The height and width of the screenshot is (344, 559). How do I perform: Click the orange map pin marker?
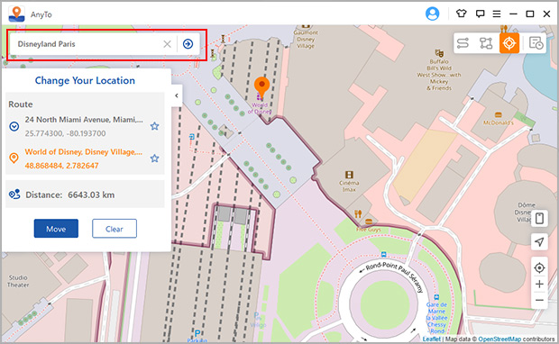pos(261,87)
